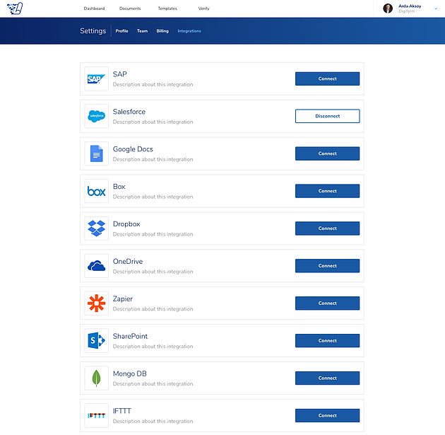
Task: Click the description text under Zapier
Action: tap(153, 309)
